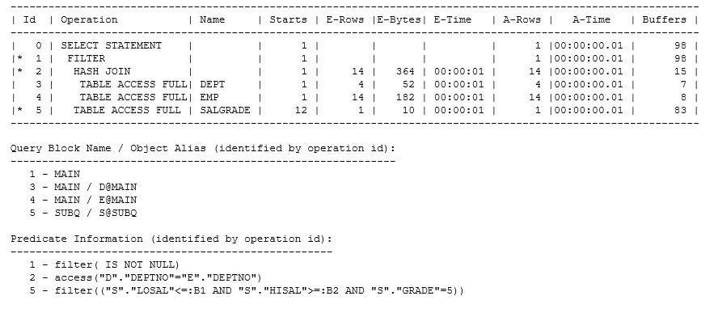Click the D@MAIN object alias line
The width and height of the screenshot is (714, 313).
(82, 187)
